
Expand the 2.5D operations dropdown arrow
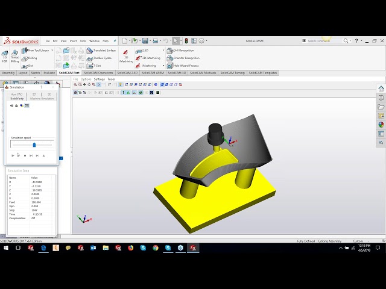(x=163, y=51)
